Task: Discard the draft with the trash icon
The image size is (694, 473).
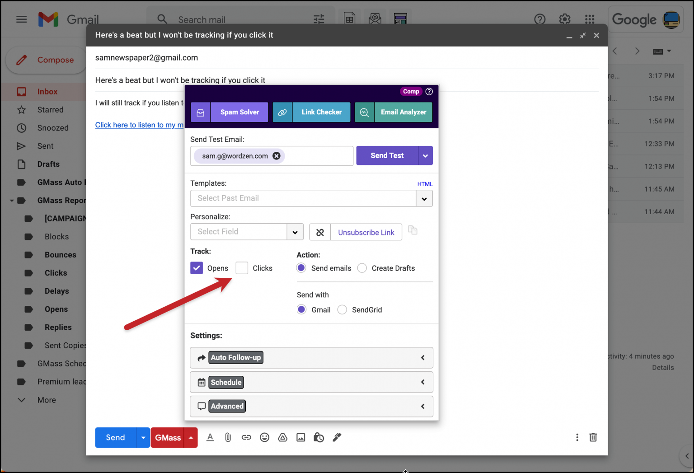Action: pos(593,437)
